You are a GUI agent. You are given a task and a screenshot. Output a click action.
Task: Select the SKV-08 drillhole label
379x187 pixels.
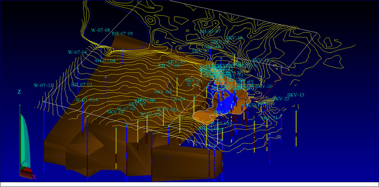[x=116, y=112]
